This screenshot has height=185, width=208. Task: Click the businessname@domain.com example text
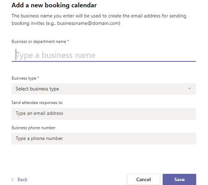click(x=88, y=23)
